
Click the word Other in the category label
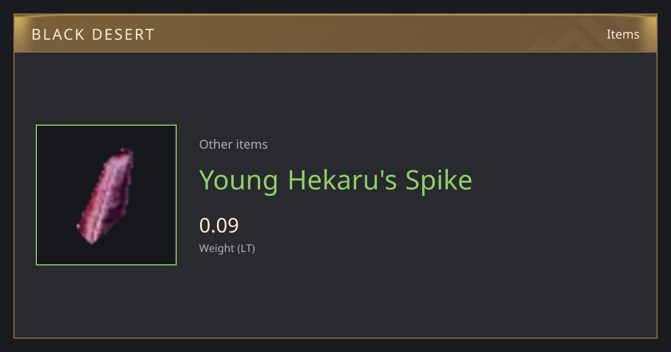(215, 144)
